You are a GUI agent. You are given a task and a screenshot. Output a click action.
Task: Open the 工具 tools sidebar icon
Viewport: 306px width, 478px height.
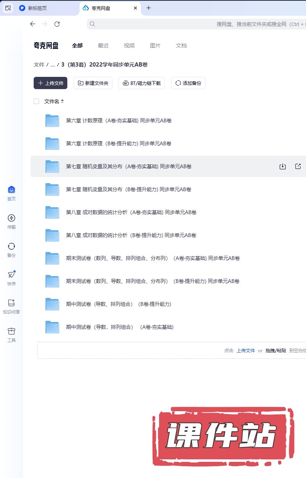(x=11, y=332)
